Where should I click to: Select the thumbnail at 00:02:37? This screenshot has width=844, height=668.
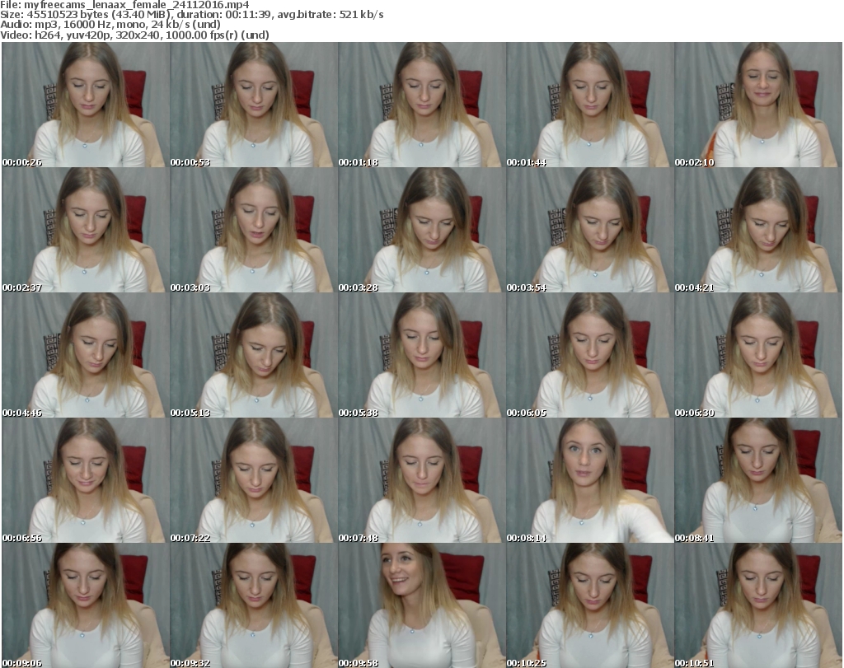pos(86,230)
